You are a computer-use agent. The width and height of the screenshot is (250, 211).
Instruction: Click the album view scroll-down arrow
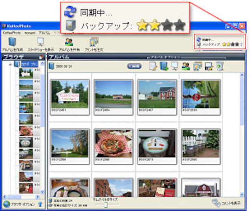pyautogui.click(x=242, y=194)
